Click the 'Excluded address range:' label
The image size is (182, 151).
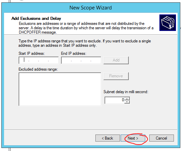tap(38, 69)
